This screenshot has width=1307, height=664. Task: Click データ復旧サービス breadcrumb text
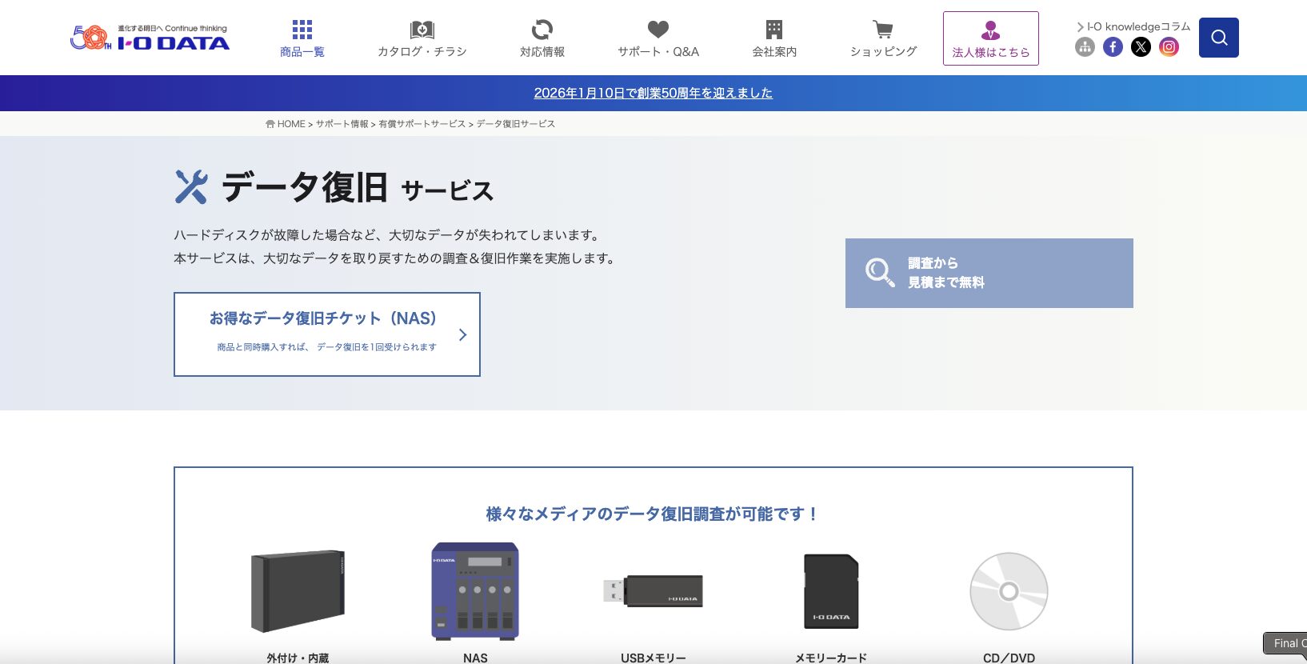click(516, 124)
